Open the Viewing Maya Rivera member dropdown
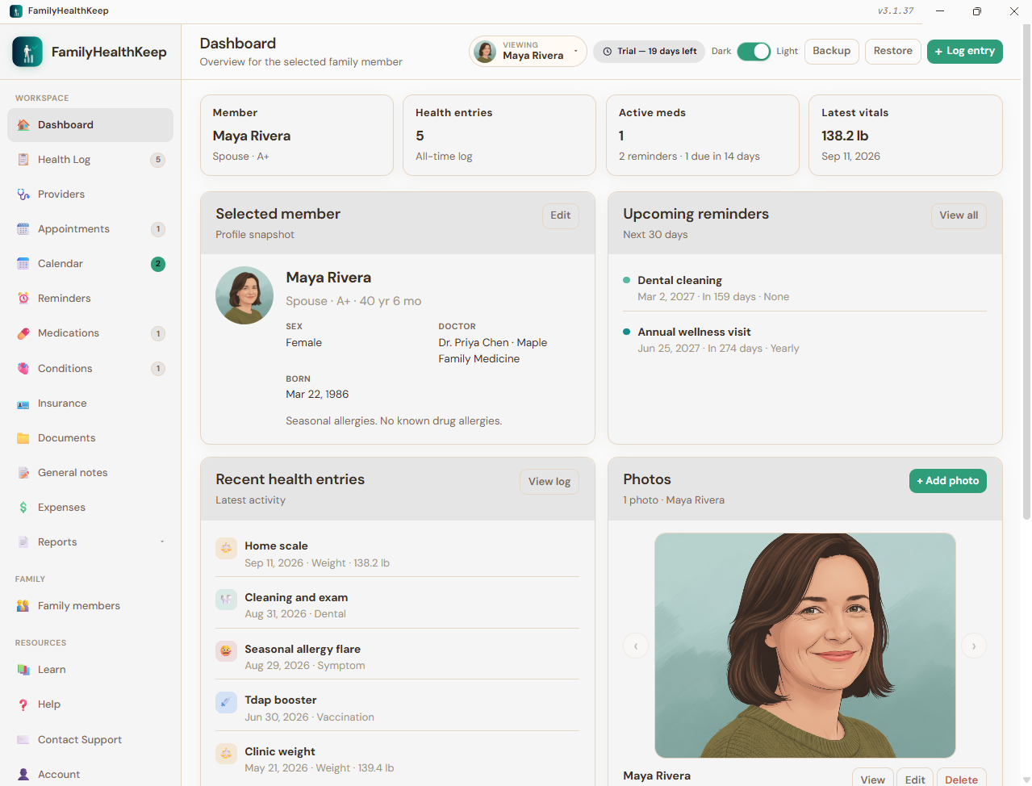 coord(528,52)
